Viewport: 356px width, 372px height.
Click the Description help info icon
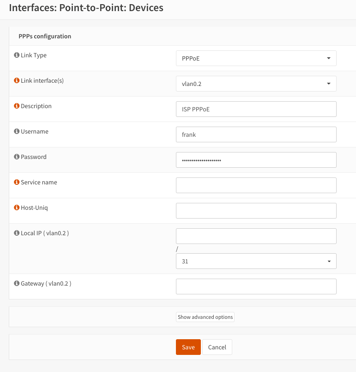pyautogui.click(x=17, y=106)
